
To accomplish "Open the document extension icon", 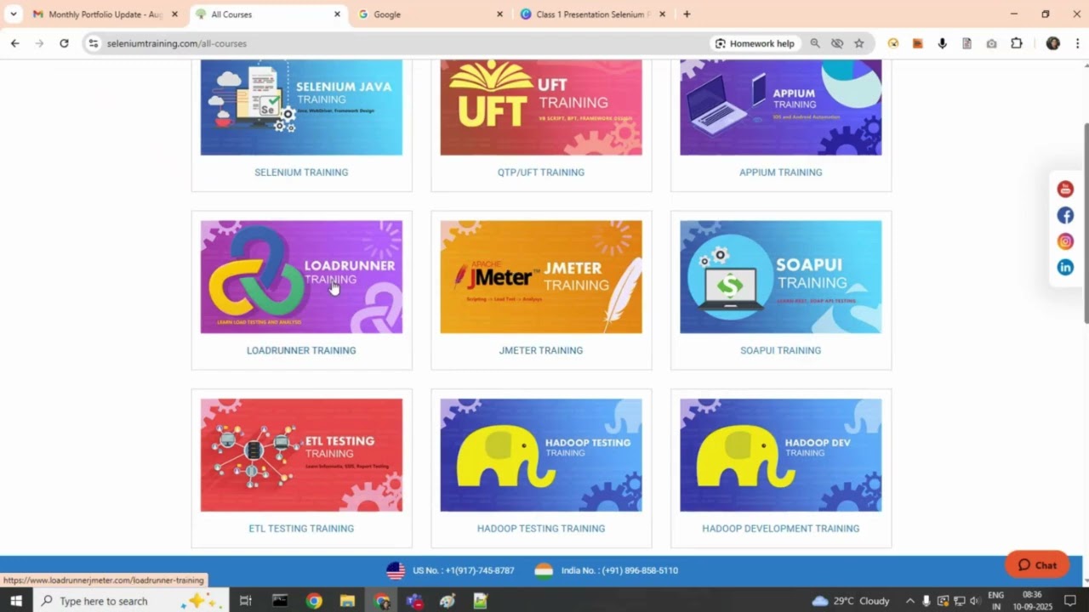I will [x=966, y=43].
